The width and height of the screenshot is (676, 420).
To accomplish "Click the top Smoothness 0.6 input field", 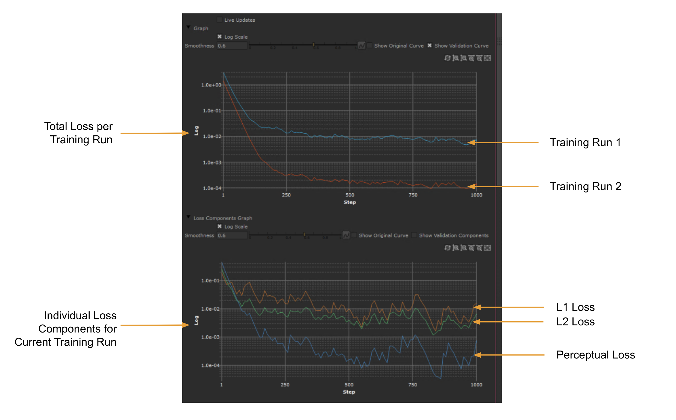I will click(x=232, y=46).
